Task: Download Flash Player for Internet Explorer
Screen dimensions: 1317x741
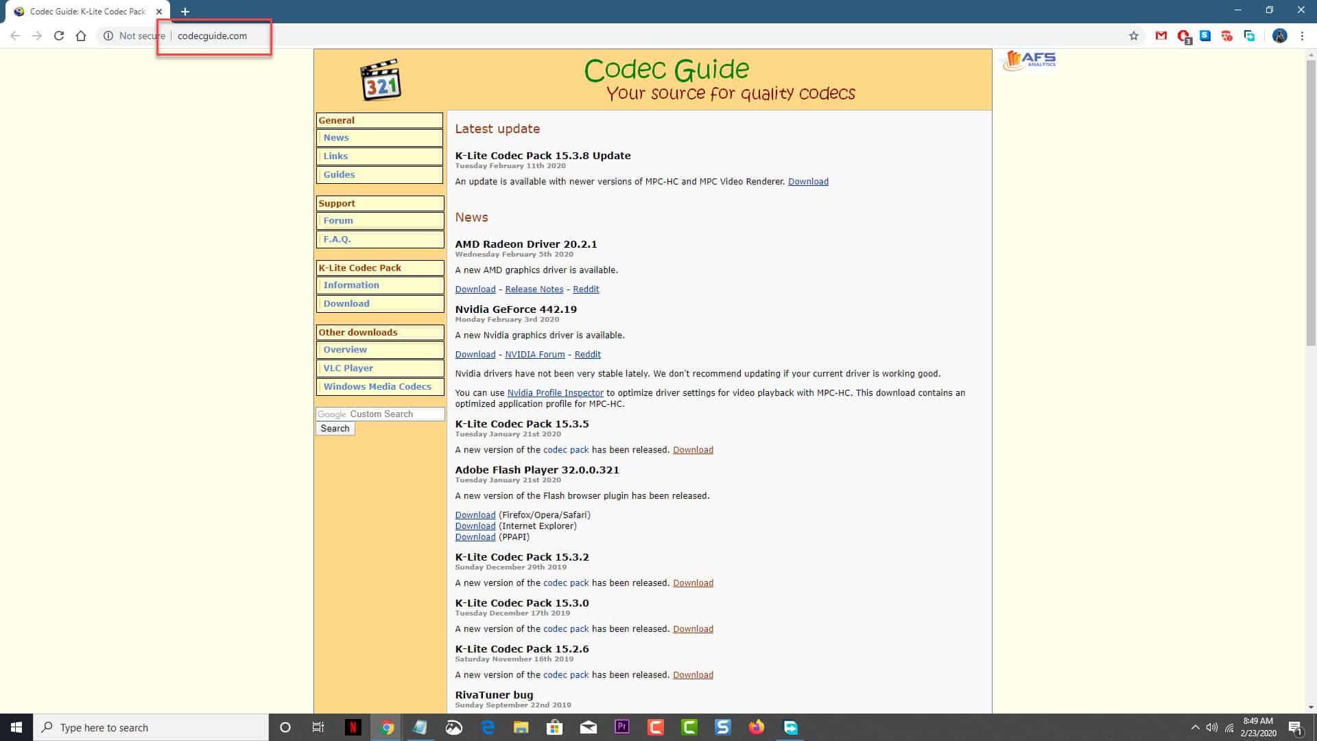Action: click(x=475, y=526)
